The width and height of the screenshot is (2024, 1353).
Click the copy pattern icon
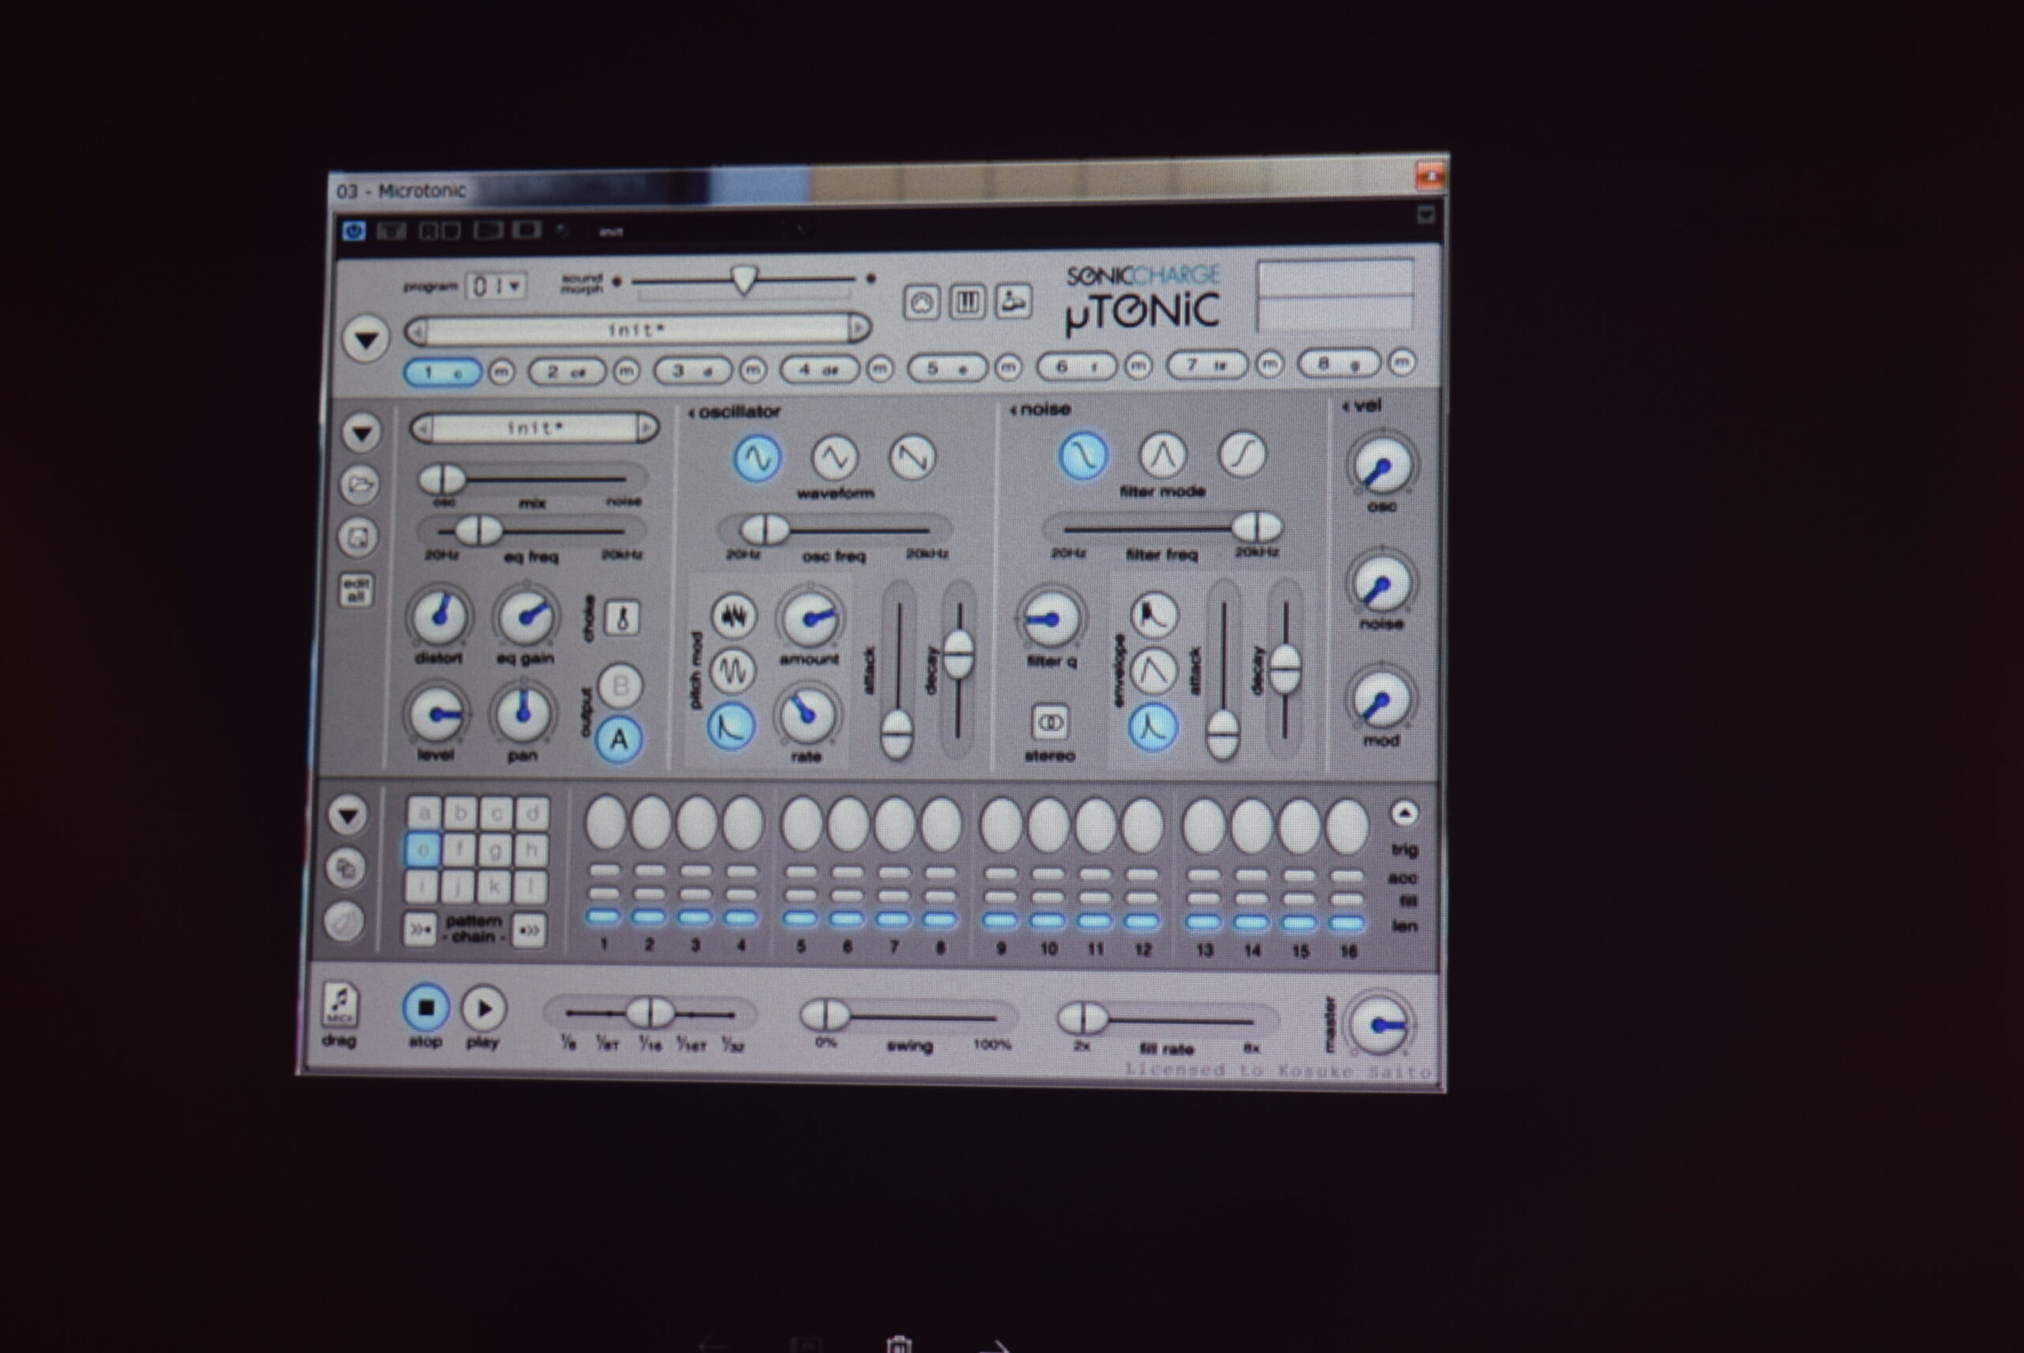click(345, 868)
